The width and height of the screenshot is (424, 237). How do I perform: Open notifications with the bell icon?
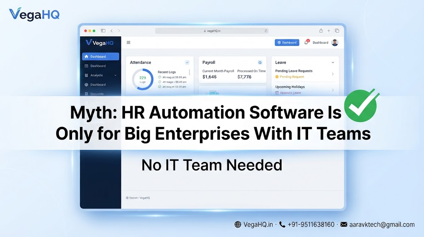point(306,42)
